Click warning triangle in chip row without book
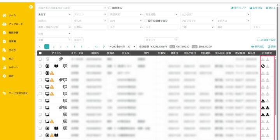 [52, 73]
